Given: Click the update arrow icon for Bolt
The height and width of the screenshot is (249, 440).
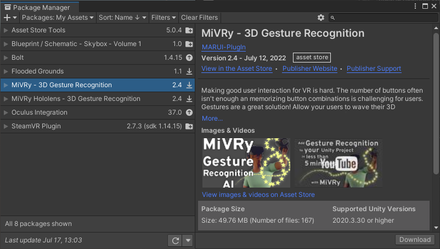Looking at the screenshot, I should [x=189, y=58].
